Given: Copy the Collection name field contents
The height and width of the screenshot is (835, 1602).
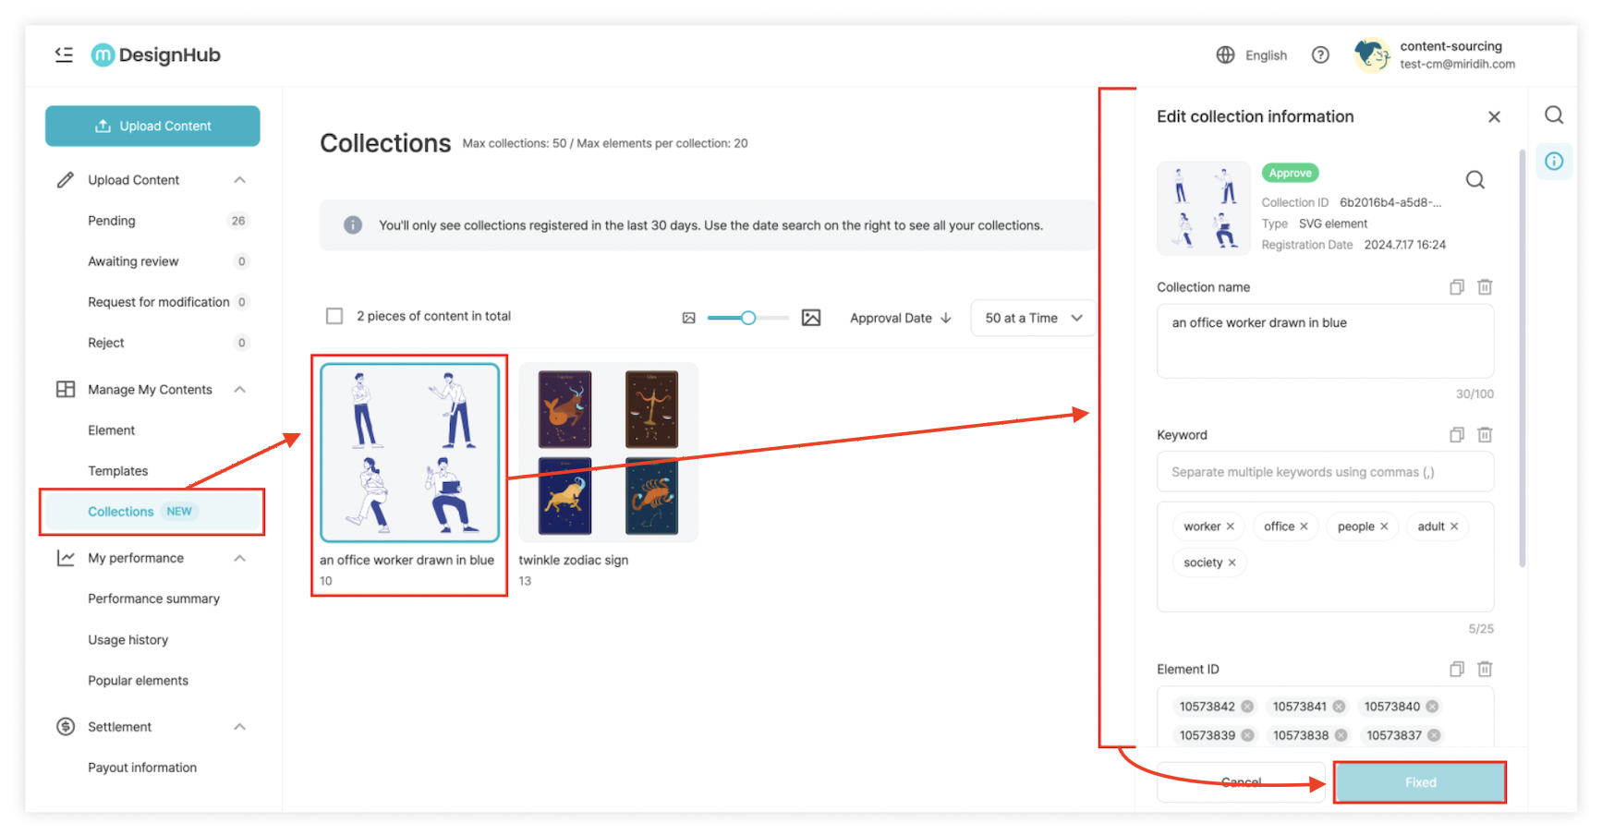Looking at the screenshot, I should [x=1457, y=287].
